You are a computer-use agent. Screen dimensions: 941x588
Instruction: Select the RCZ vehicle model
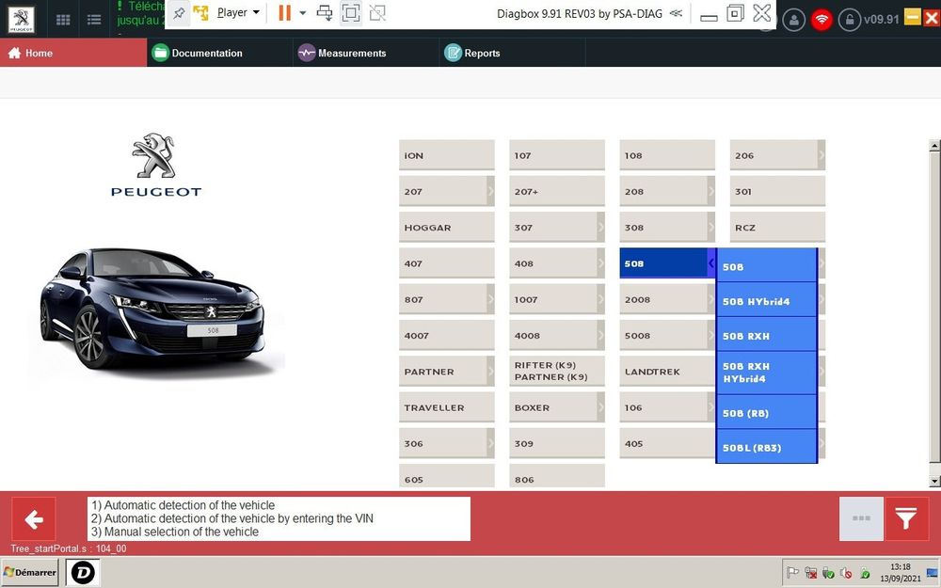click(777, 228)
